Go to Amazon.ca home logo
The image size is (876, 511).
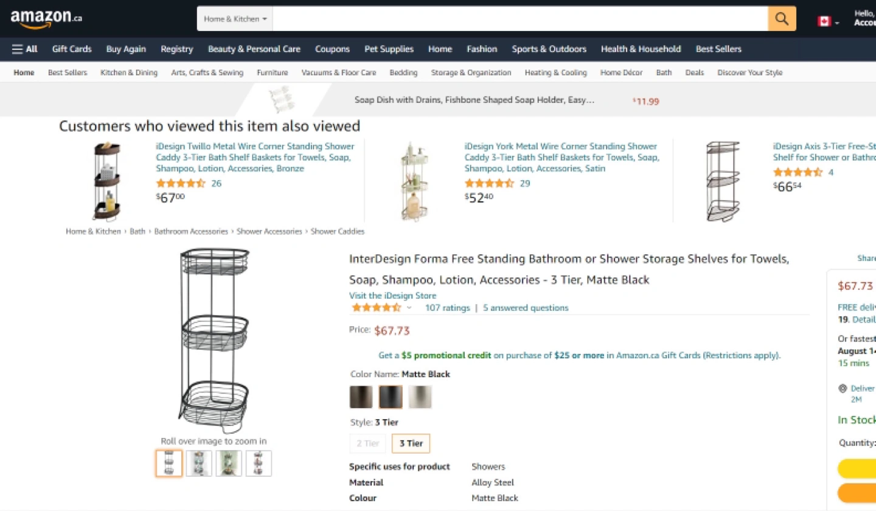(46, 19)
